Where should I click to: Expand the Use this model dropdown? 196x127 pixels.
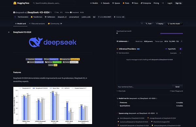pos(175,24)
